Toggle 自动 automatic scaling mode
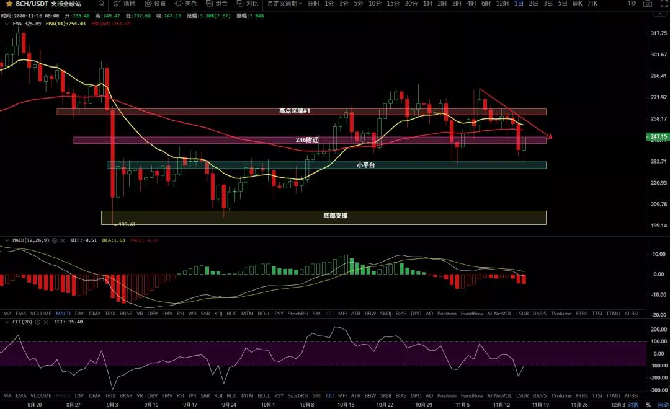This screenshot has width=670, height=409. [x=663, y=405]
